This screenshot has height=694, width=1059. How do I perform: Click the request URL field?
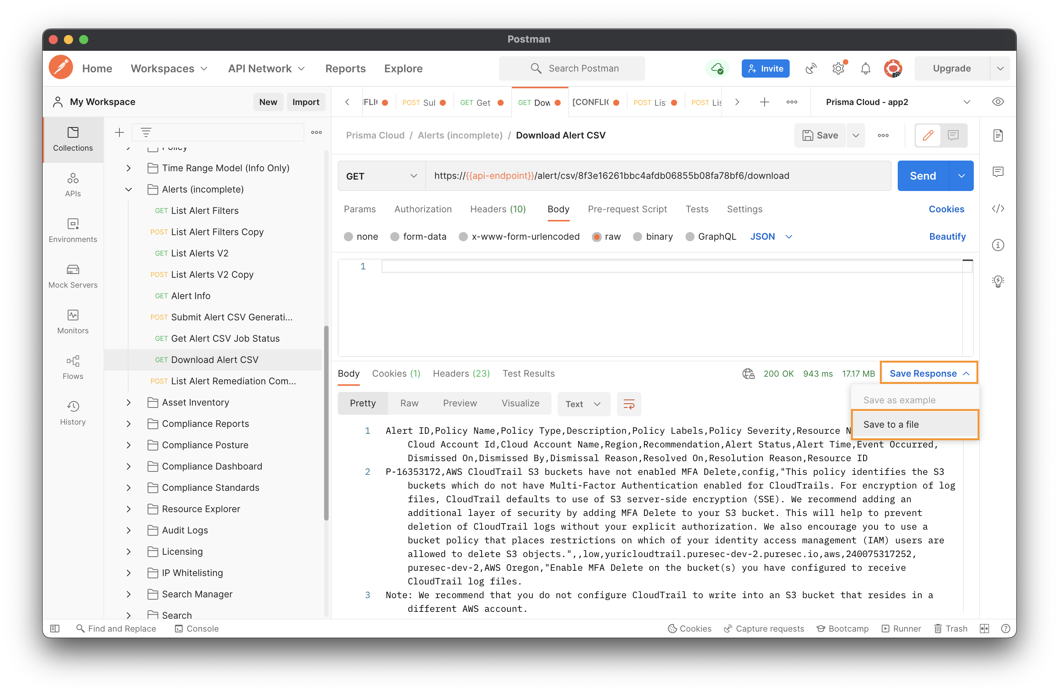click(658, 176)
